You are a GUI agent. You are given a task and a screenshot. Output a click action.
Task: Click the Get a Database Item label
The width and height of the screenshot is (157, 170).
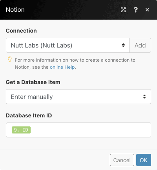(33, 82)
